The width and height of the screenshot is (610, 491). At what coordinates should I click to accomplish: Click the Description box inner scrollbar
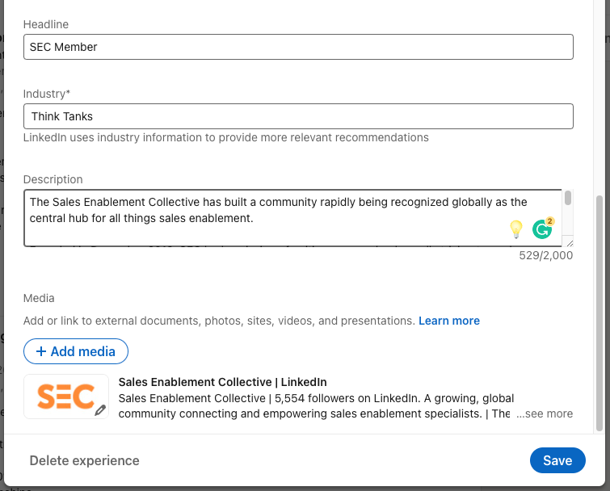click(568, 199)
